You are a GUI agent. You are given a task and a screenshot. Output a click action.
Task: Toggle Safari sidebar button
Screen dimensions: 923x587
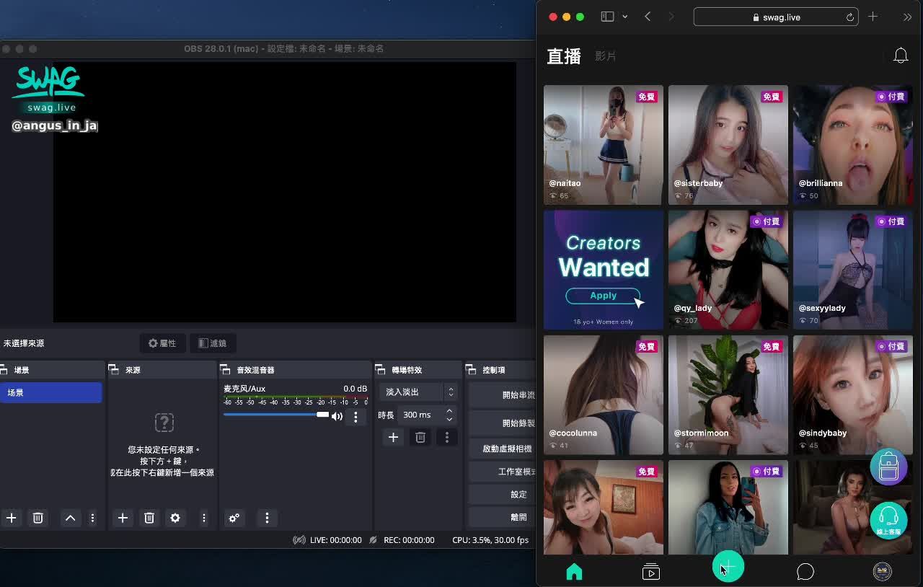(608, 17)
